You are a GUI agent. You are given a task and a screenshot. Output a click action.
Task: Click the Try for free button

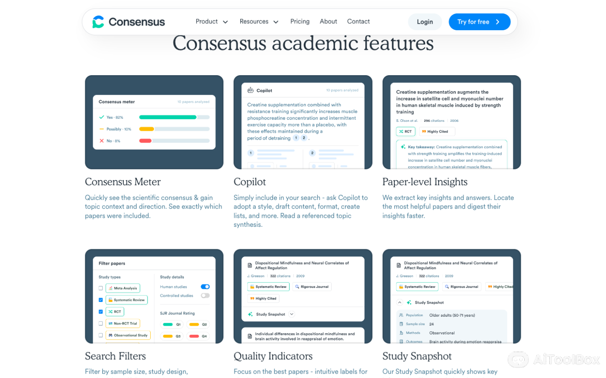point(480,22)
